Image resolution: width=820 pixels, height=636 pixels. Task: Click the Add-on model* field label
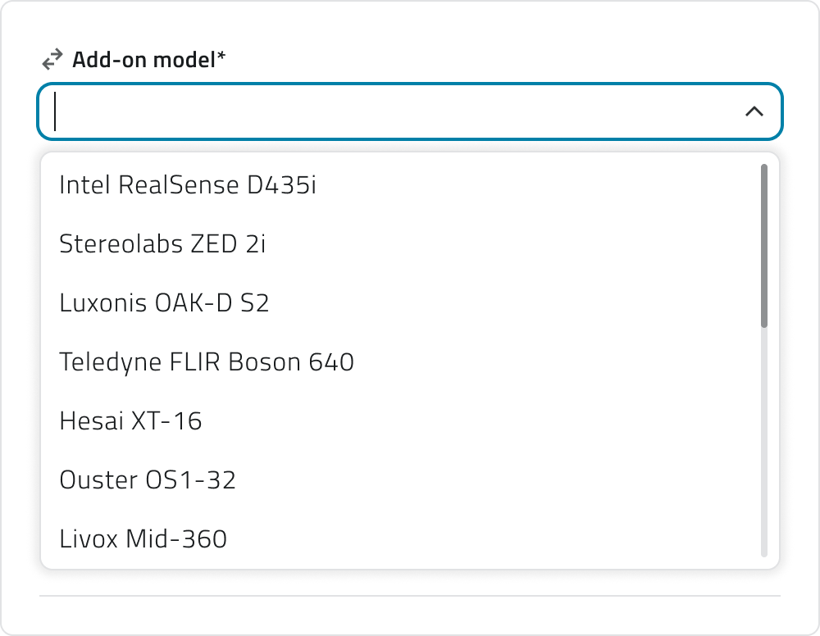148,58
